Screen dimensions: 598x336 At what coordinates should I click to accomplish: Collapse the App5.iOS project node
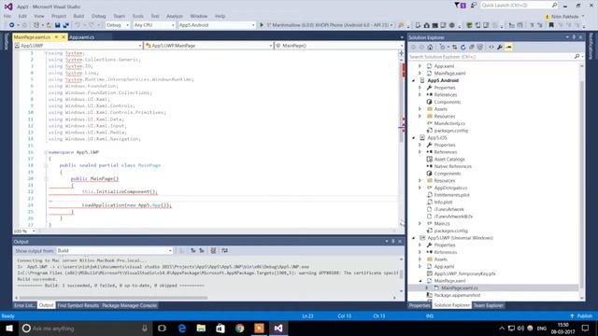pos(414,138)
